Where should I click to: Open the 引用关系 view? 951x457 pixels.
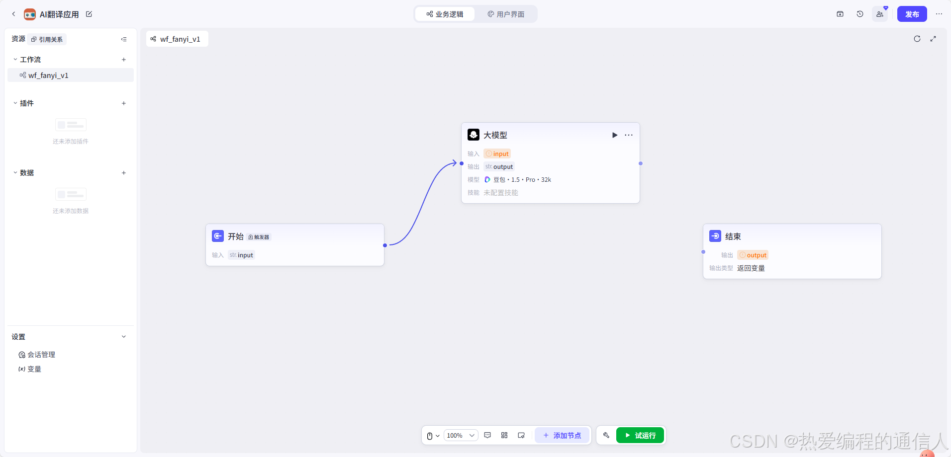(x=47, y=39)
